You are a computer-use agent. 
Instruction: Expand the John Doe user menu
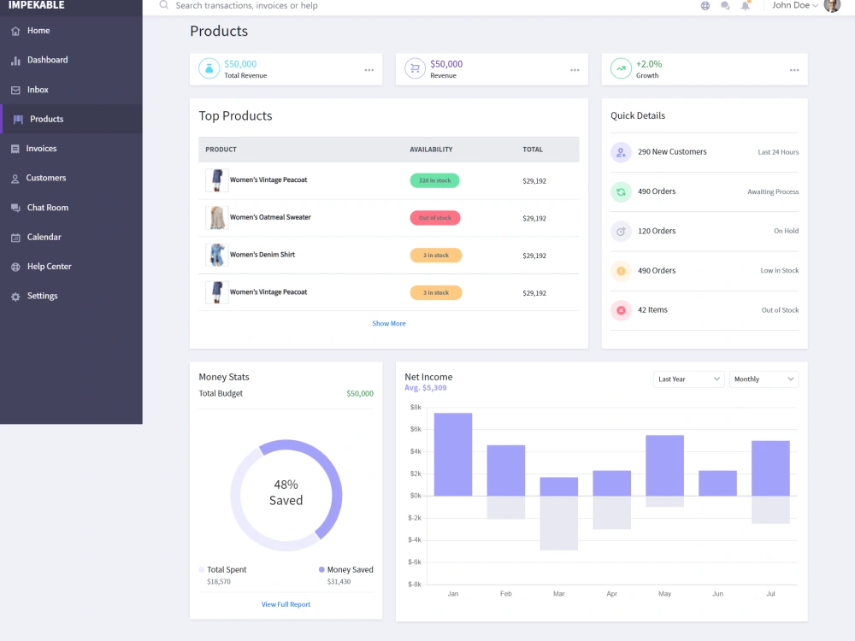point(795,5)
